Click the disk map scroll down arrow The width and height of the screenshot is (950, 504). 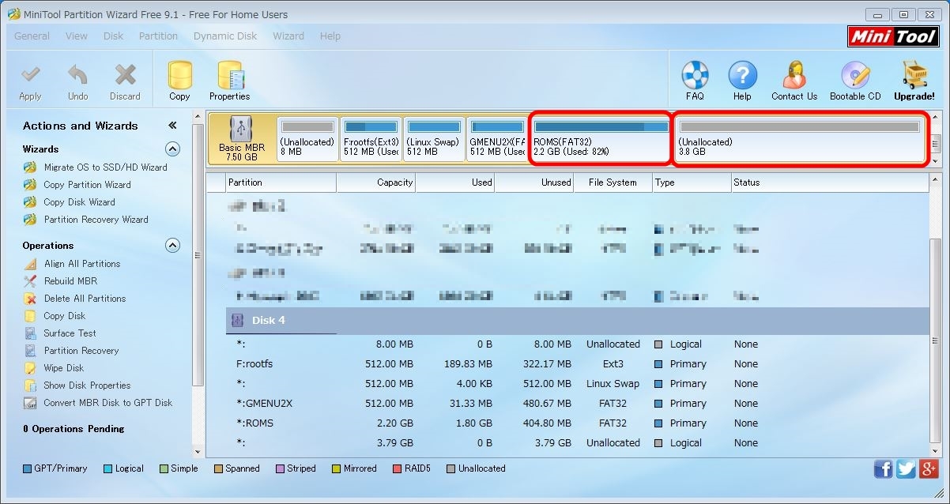(x=937, y=161)
